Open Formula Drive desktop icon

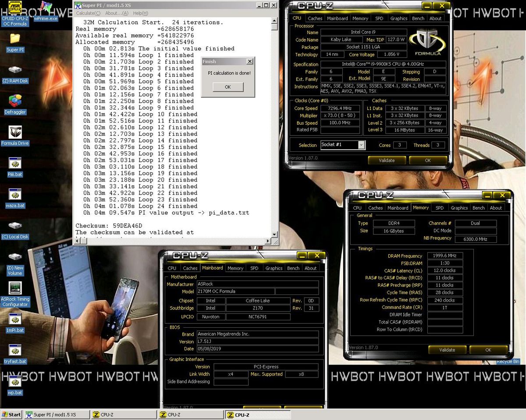(15, 136)
